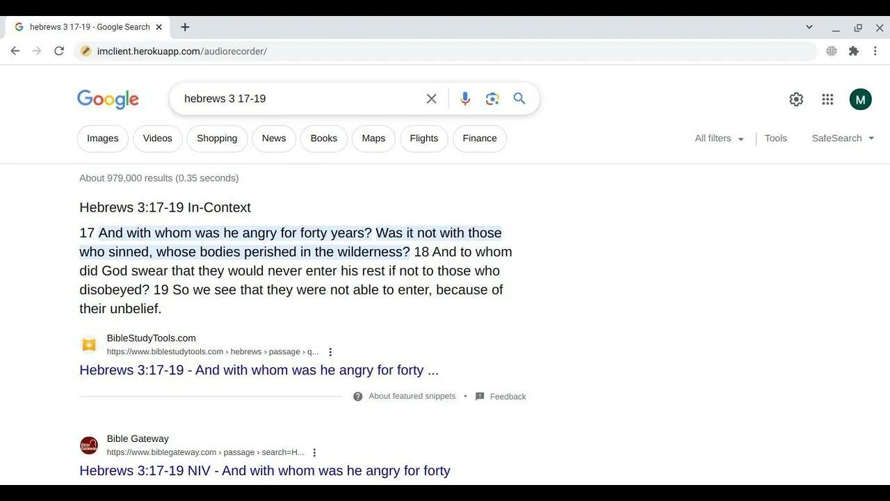Screen dimensions: 890x501
Task: Send Feedback on featured snippet
Action: (x=501, y=397)
